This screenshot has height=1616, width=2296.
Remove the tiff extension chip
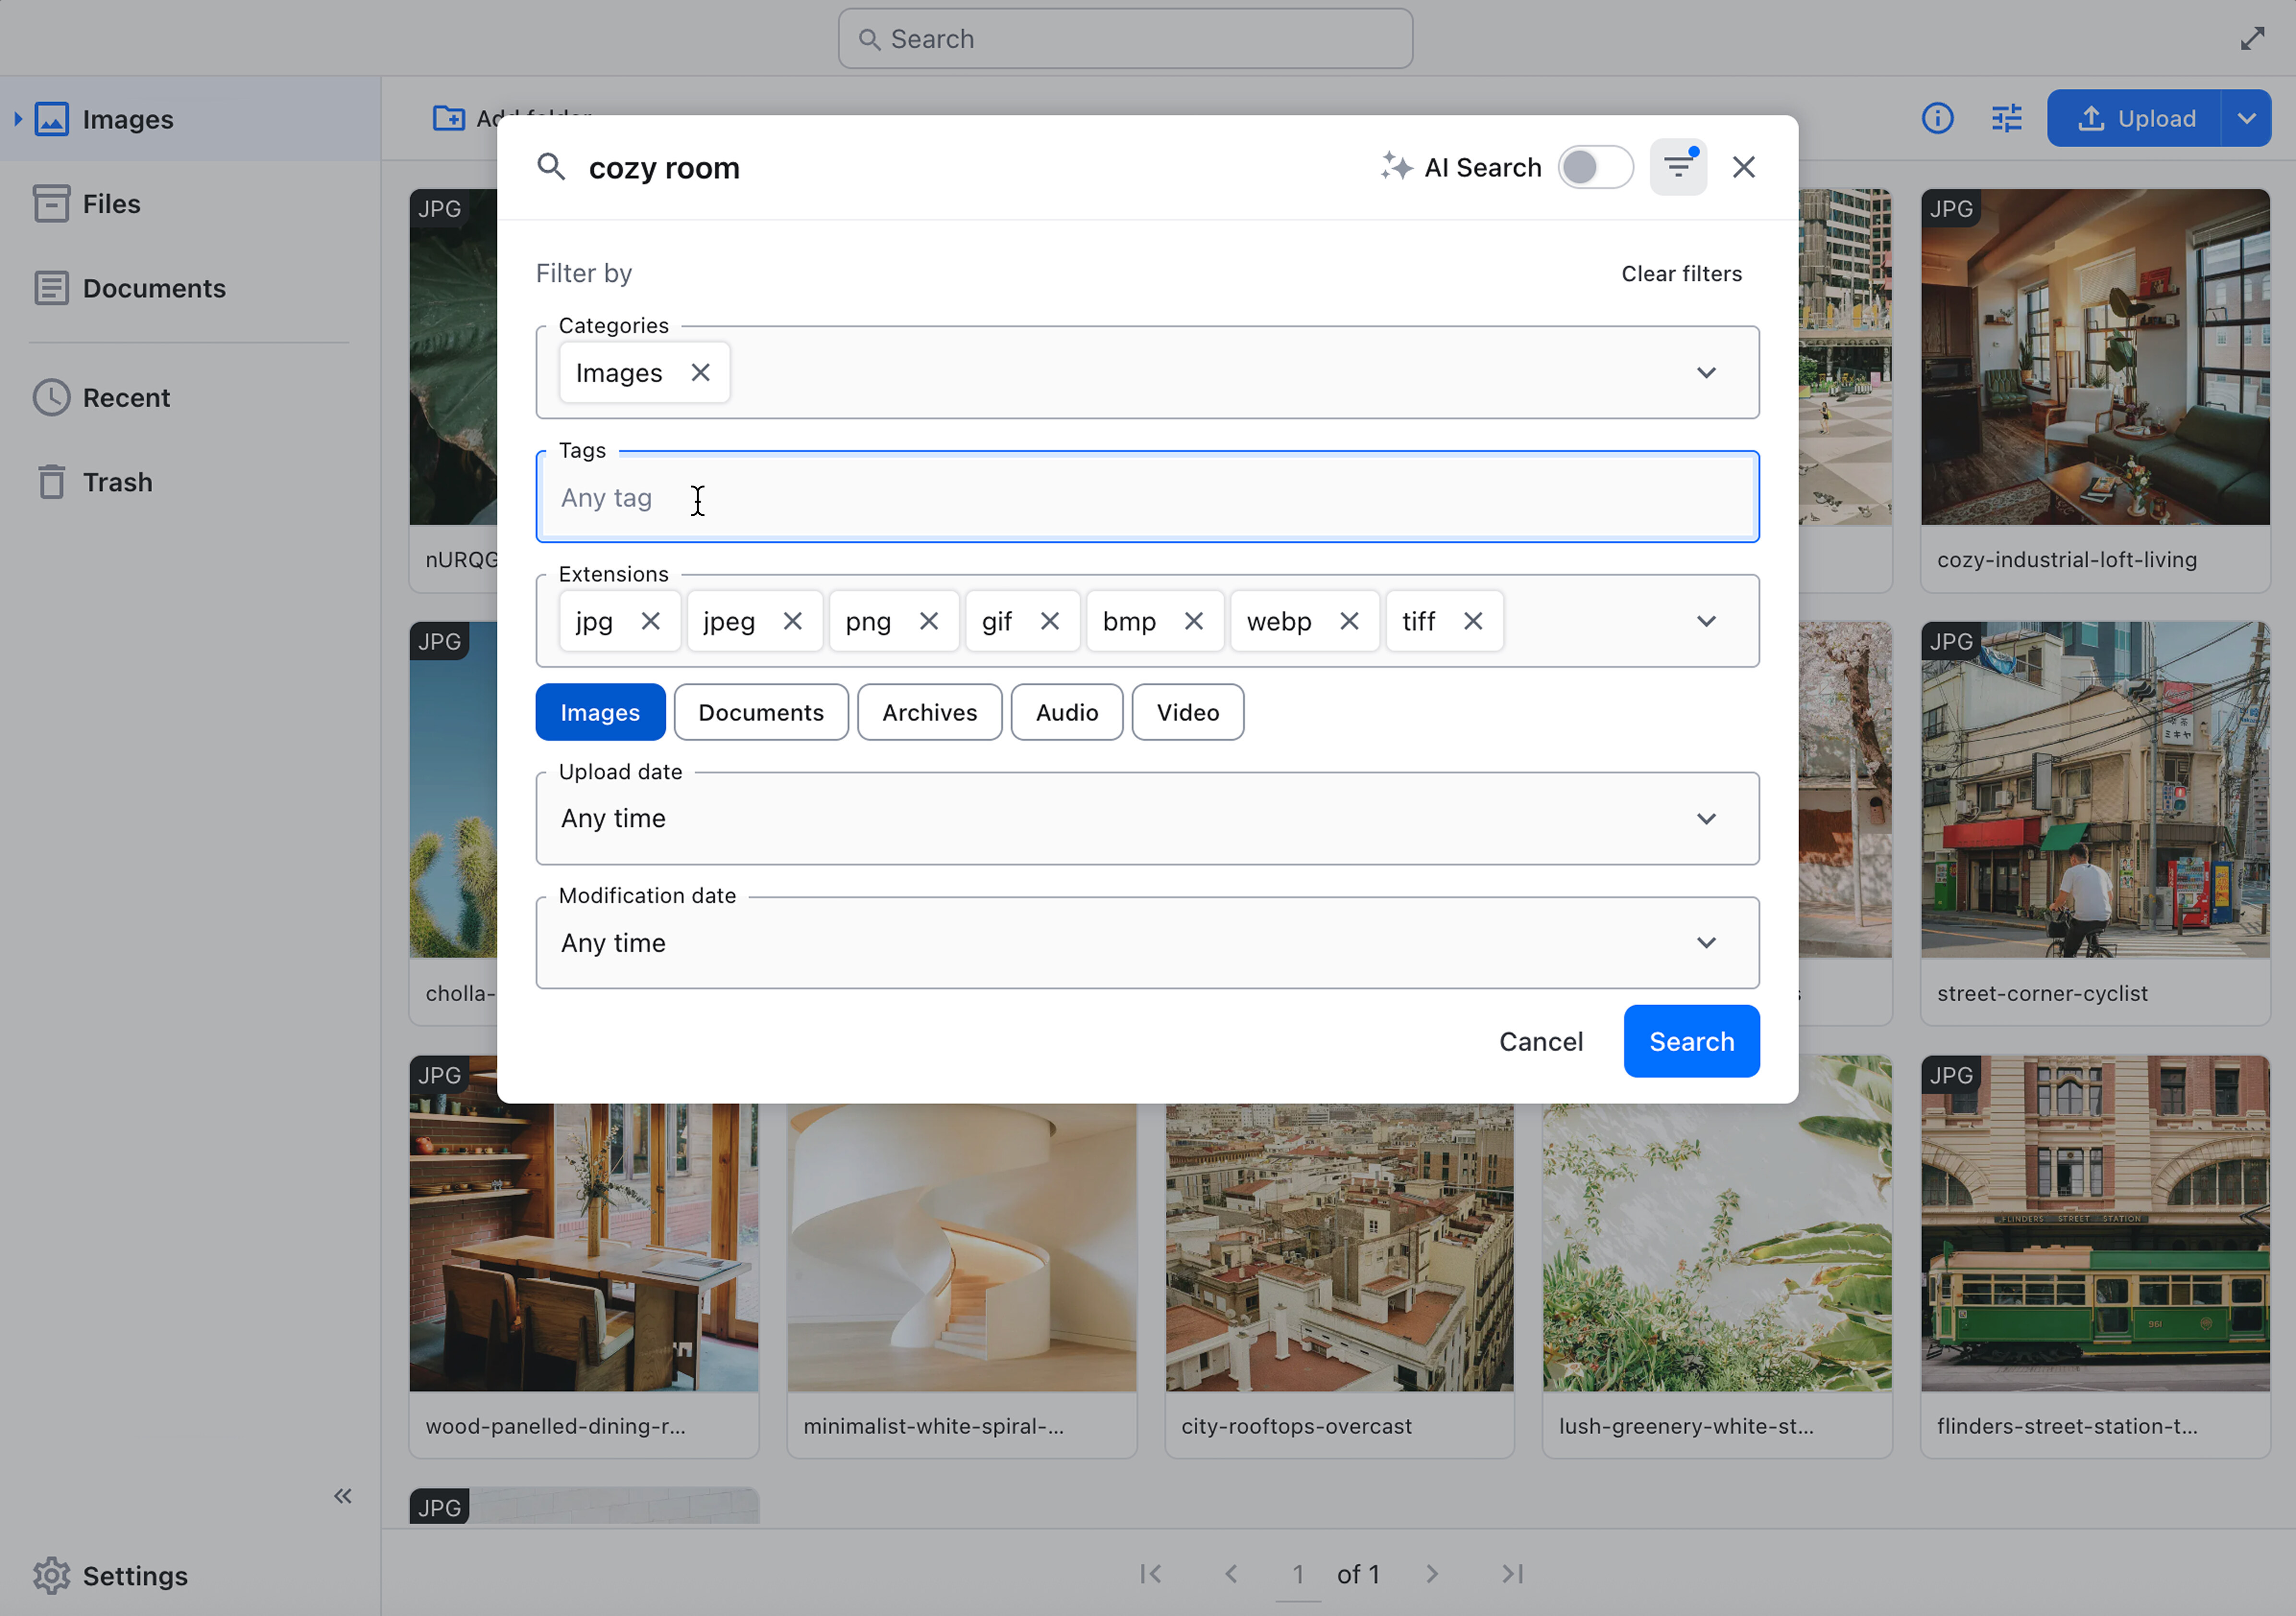(1472, 621)
